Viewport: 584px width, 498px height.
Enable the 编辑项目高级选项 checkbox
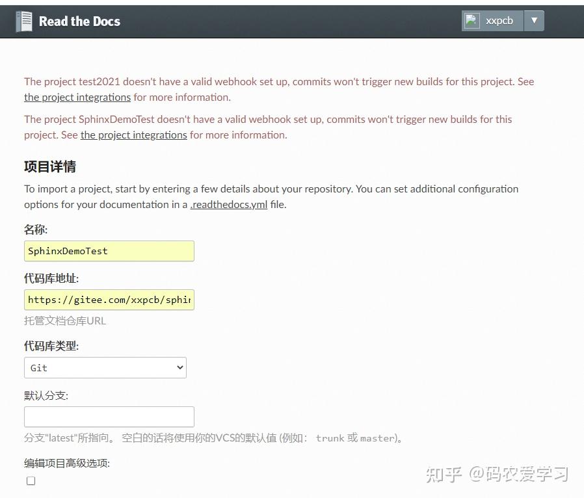[31, 480]
